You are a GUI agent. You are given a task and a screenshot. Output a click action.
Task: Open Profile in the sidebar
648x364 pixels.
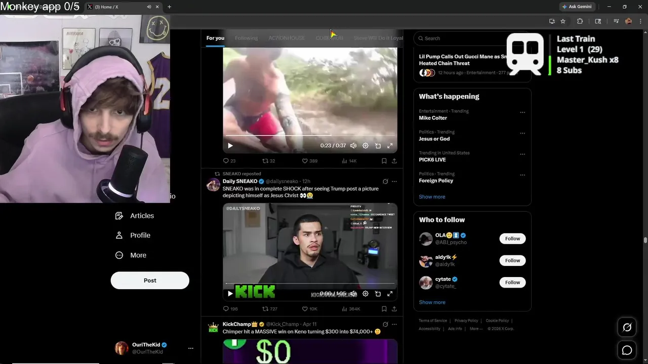click(x=133, y=236)
